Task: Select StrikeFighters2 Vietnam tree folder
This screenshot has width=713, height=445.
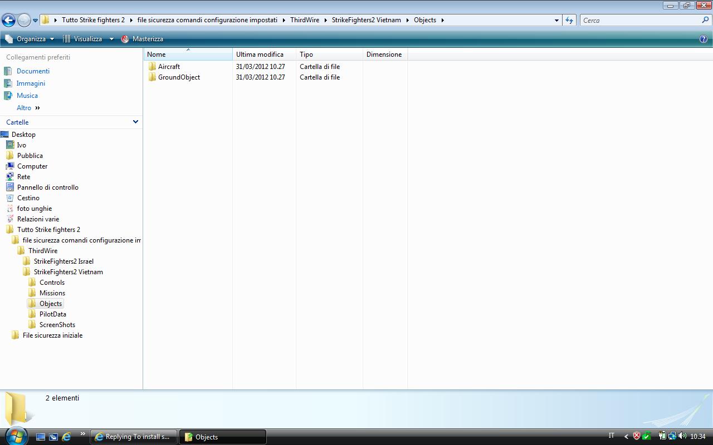Action: tap(68, 272)
